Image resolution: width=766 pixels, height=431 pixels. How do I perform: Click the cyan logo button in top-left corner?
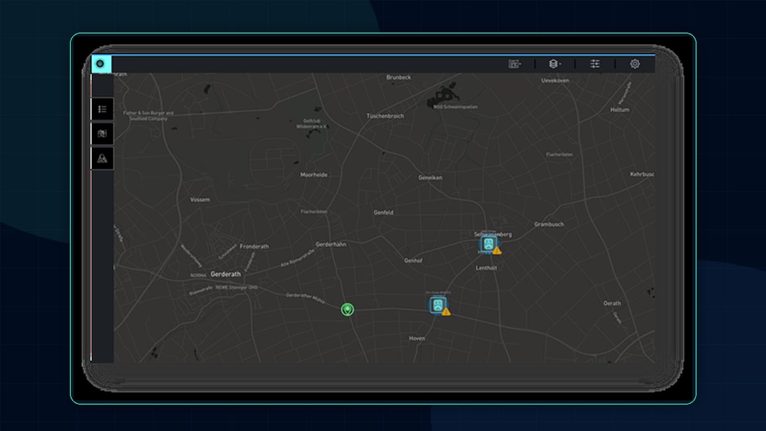click(x=101, y=64)
